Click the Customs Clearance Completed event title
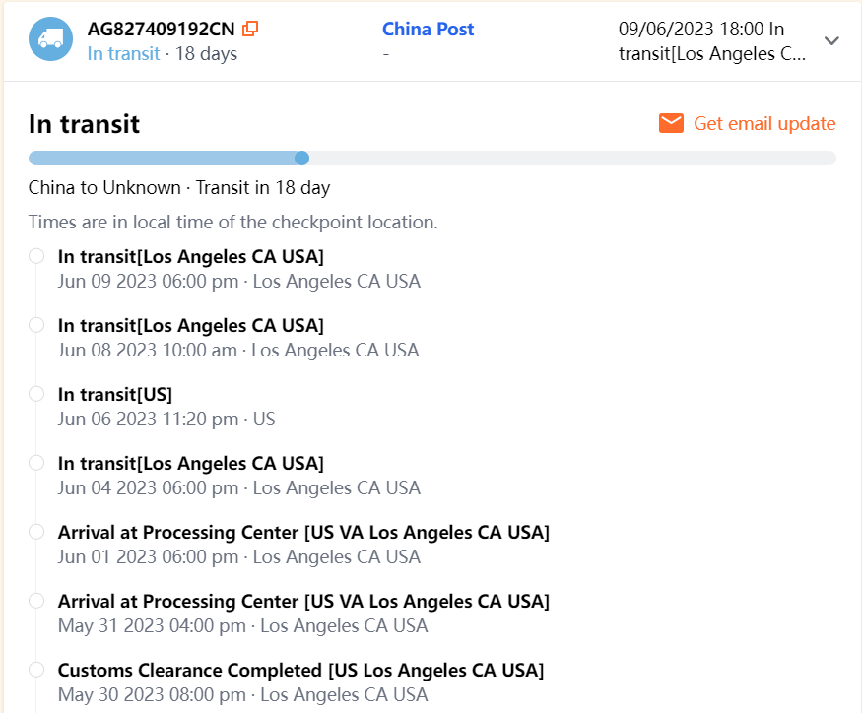Image resolution: width=862 pixels, height=713 pixels. [300, 670]
